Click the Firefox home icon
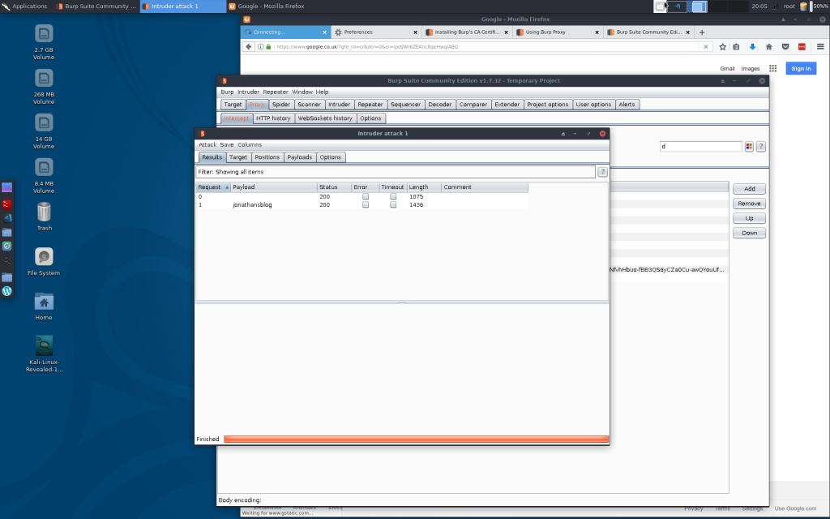The width and height of the screenshot is (830, 519). click(x=768, y=47)
